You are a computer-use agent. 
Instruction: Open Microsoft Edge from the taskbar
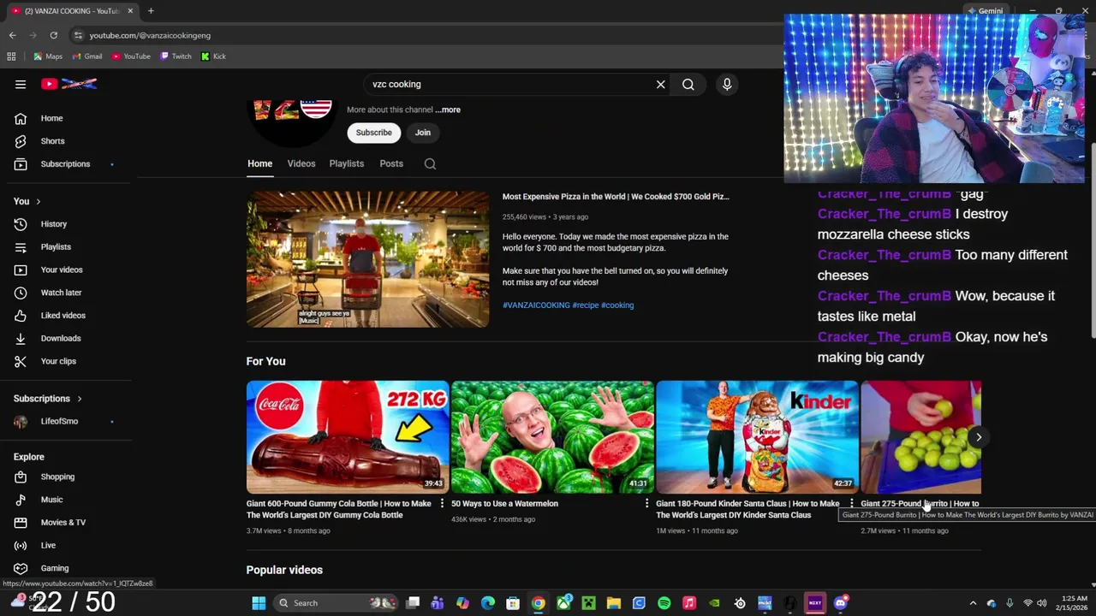tap(487, 603)
